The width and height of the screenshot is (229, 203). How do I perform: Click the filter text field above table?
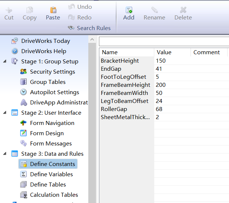(x=163, y=41)
